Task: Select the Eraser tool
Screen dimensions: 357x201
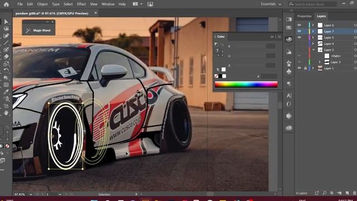Action: coord(6,56)
